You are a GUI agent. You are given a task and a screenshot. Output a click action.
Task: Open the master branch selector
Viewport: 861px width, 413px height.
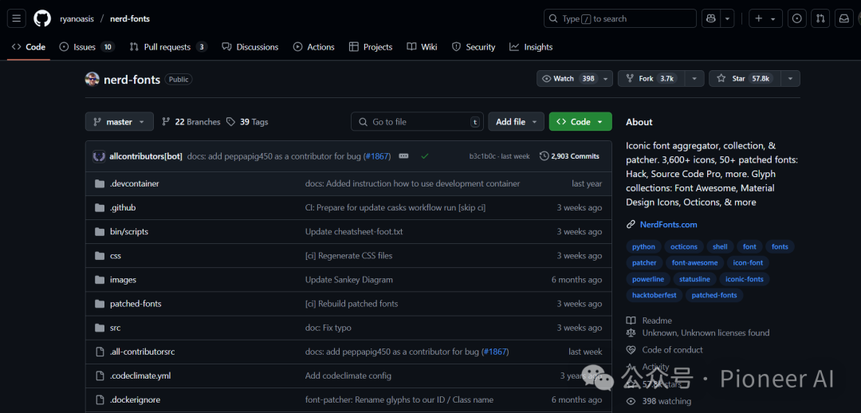[x=119, y=122]
